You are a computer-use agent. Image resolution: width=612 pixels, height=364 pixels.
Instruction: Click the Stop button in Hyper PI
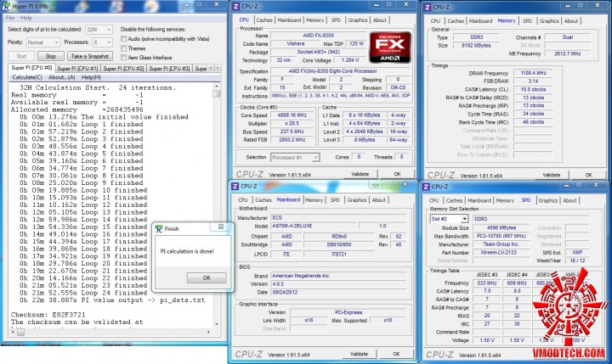point(51,57)
